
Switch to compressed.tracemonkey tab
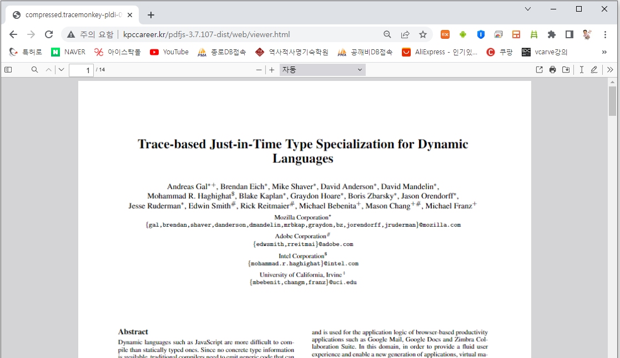click(73, 15)
